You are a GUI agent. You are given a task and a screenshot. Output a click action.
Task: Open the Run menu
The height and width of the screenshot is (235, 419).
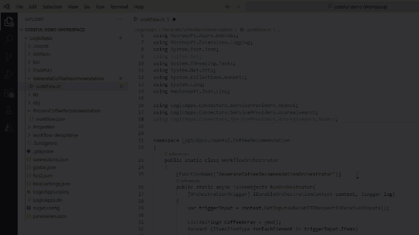pos(100,7)
